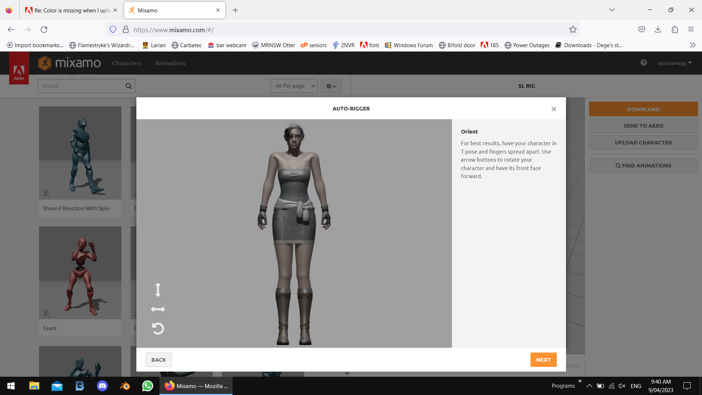Image resolution: width=702 pixels, height=395 pixels.
Task: Click the horizontal rotate arrow in auto-rigger
Action: [x=158, y=309]
